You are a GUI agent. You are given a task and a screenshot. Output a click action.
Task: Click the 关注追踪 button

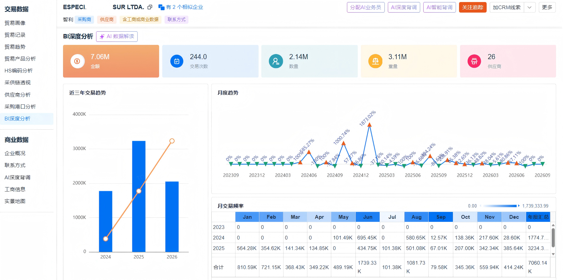[473, 7]
